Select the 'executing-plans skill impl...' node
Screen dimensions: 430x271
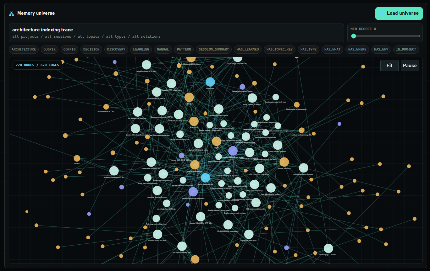[167, 203]
